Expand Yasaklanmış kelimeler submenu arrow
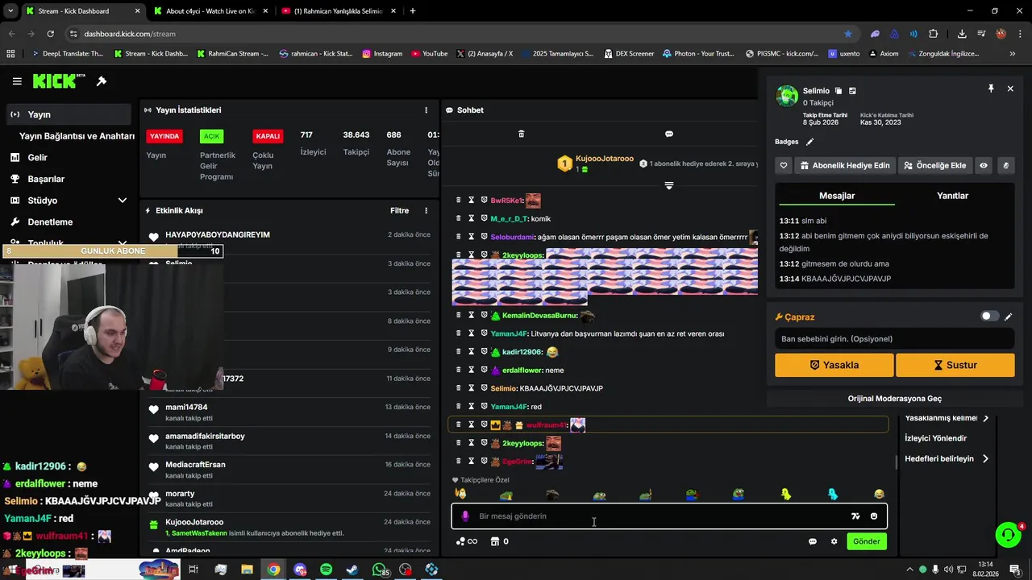1032x580 pixels. (x=985, y=418)
